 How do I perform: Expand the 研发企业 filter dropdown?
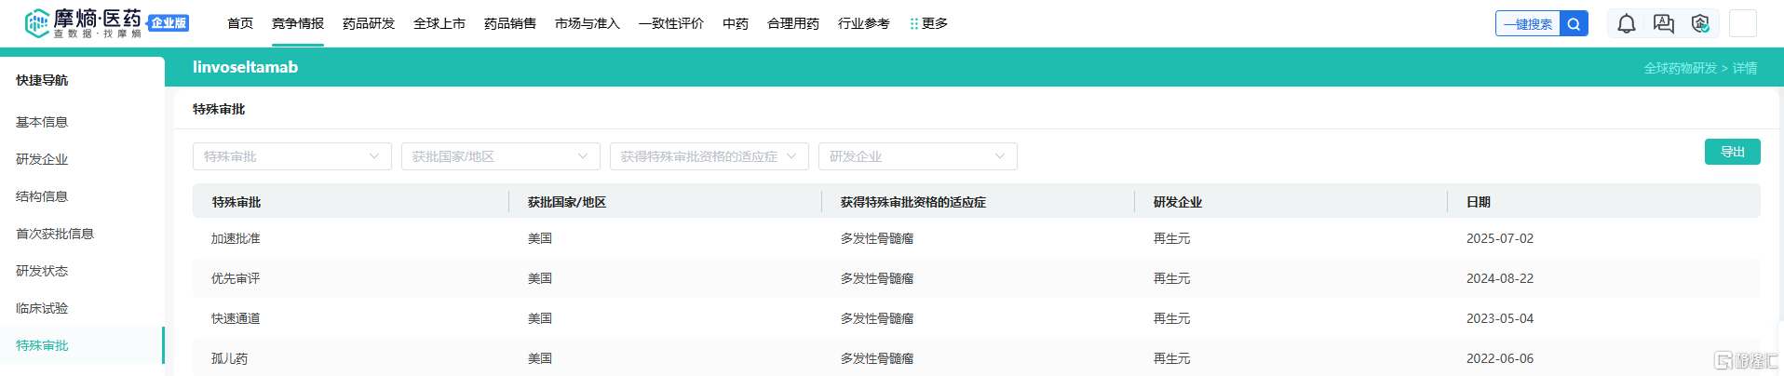pos(918,156)
